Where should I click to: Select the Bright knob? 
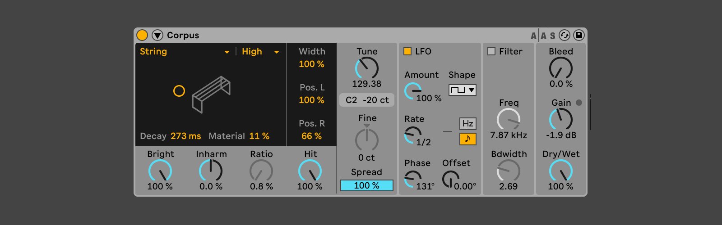tap(160, 171)
